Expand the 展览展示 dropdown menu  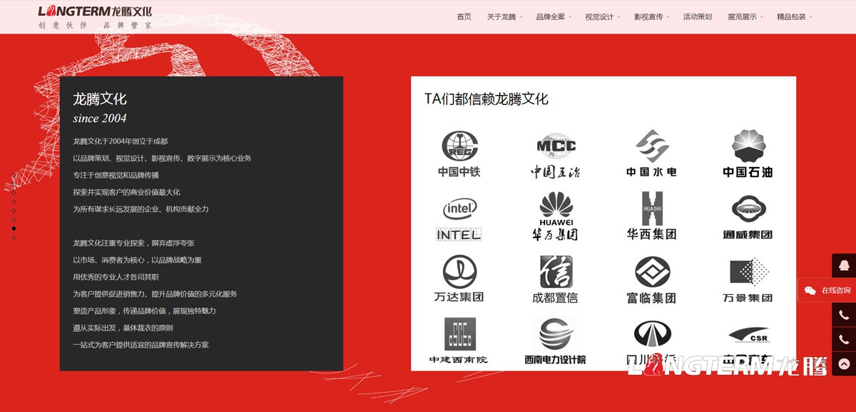pyautogui.click(x=745, y=16)
